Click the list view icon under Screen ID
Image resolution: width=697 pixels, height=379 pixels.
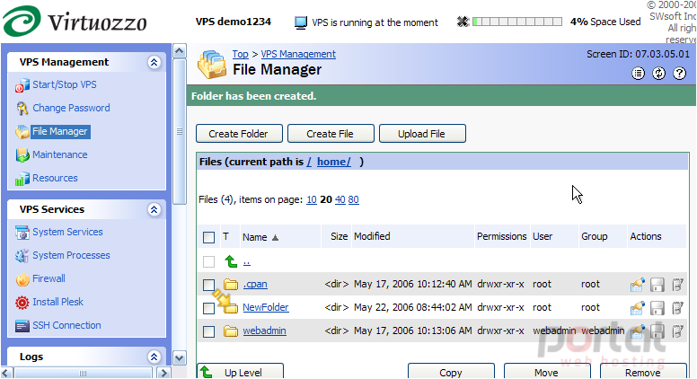point(638,74)
